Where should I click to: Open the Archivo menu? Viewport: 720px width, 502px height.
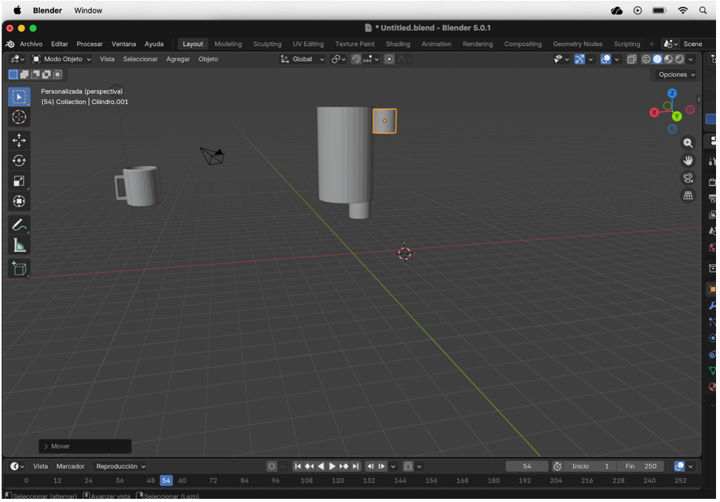tap(31, 44)
